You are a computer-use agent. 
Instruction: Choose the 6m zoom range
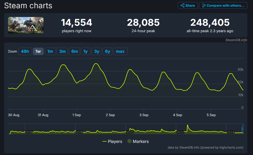[75, 51]
